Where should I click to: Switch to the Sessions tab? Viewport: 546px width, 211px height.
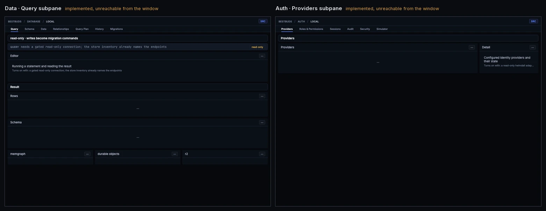pyautogui.click(x=335, y=29)
